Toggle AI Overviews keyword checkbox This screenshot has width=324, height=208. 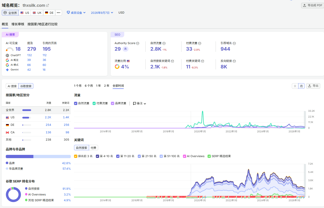[184, 156]
